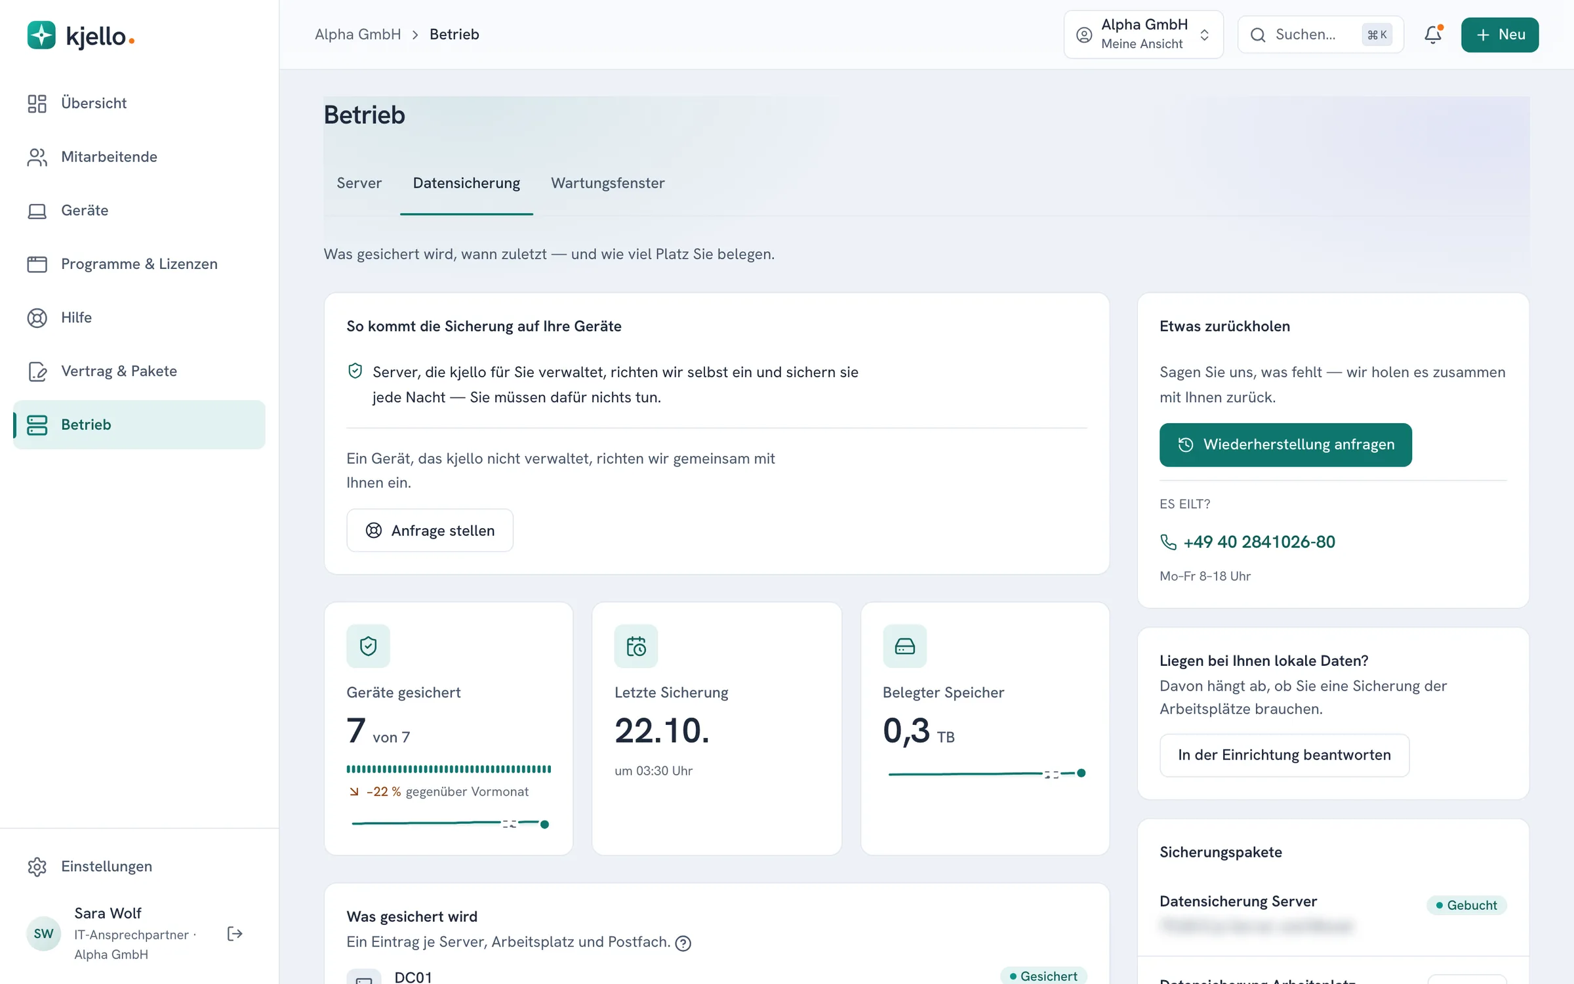1574x984 pixels.
Task: Switch to the Wartungsfenster tab
Action: pyautogui.click(x=607, y=183)
